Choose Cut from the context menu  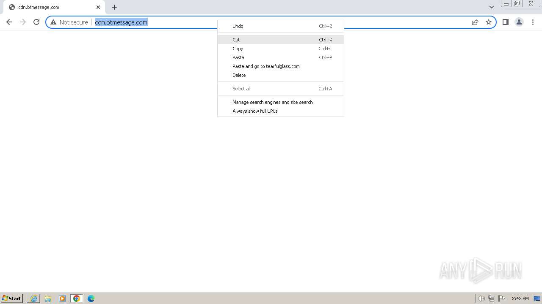point(281,40)
